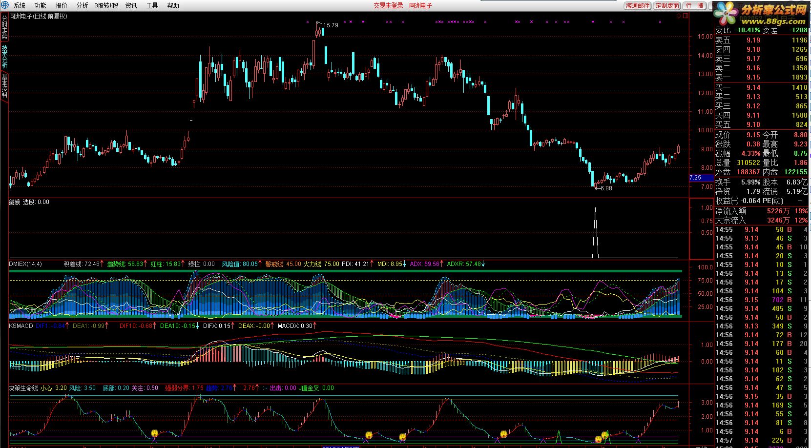Click the 换手 5.99% value
This screenshot has width=811, height=448.
coord(750,182)
